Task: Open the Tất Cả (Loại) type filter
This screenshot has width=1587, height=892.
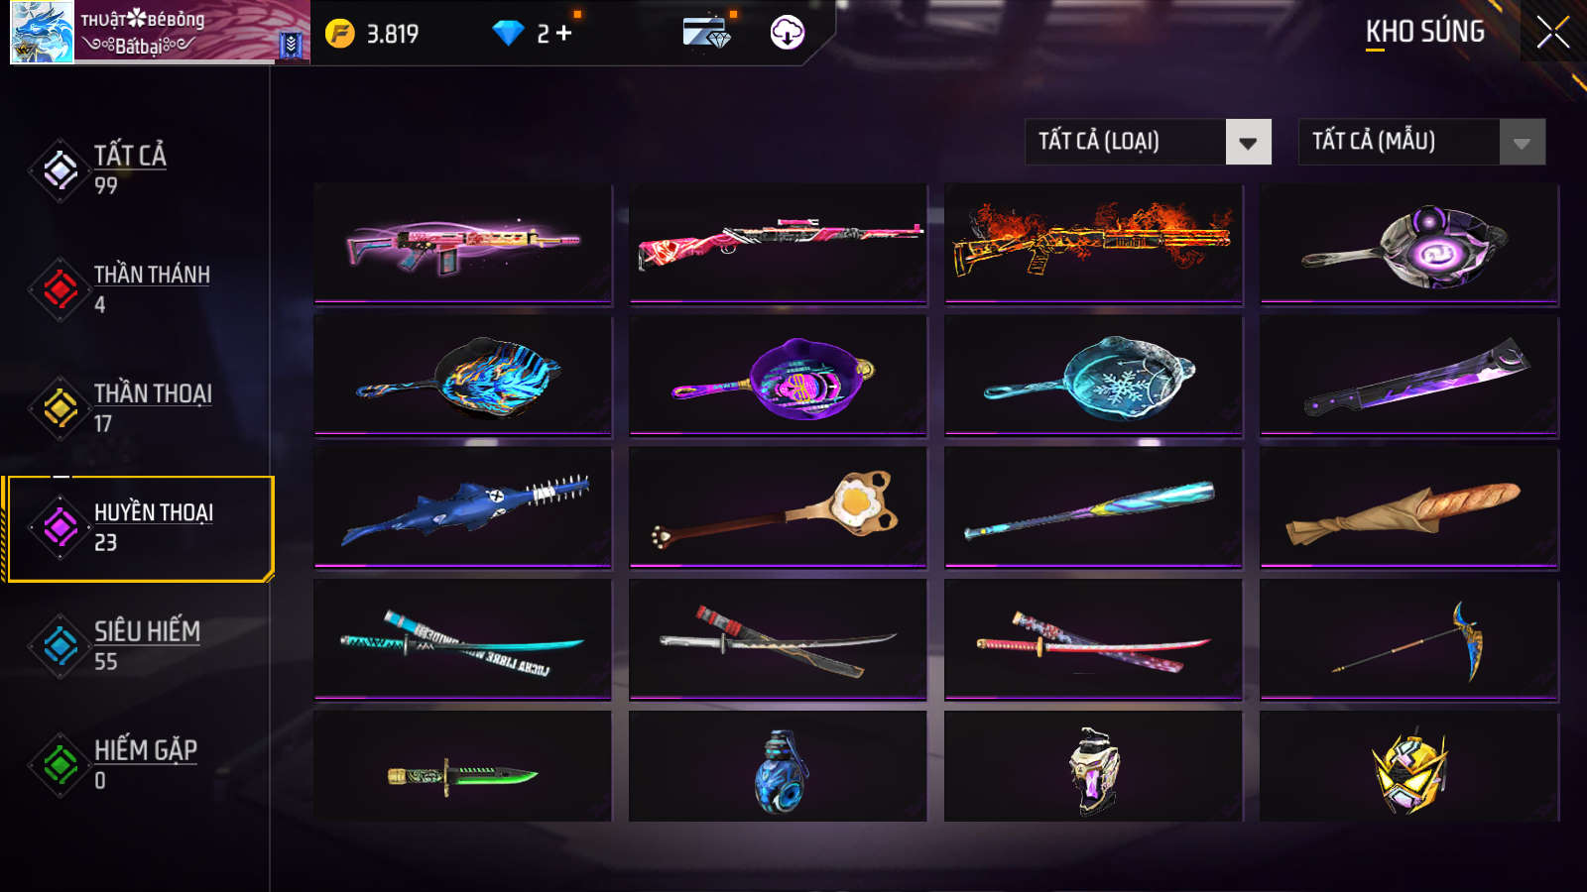Action: [1149, 142]
